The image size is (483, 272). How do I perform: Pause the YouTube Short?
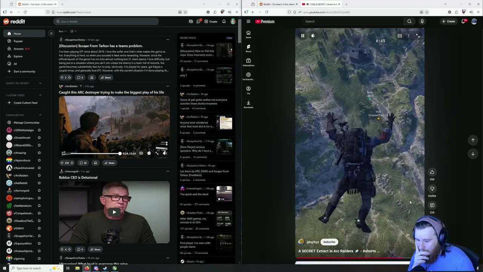point(303,36)
